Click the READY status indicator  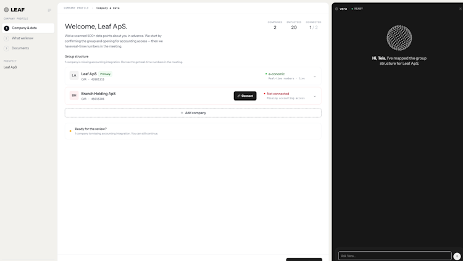click(357, 9)
